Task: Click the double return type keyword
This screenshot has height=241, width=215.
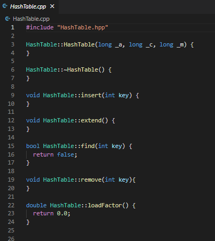Action: (x=36, y=205)
